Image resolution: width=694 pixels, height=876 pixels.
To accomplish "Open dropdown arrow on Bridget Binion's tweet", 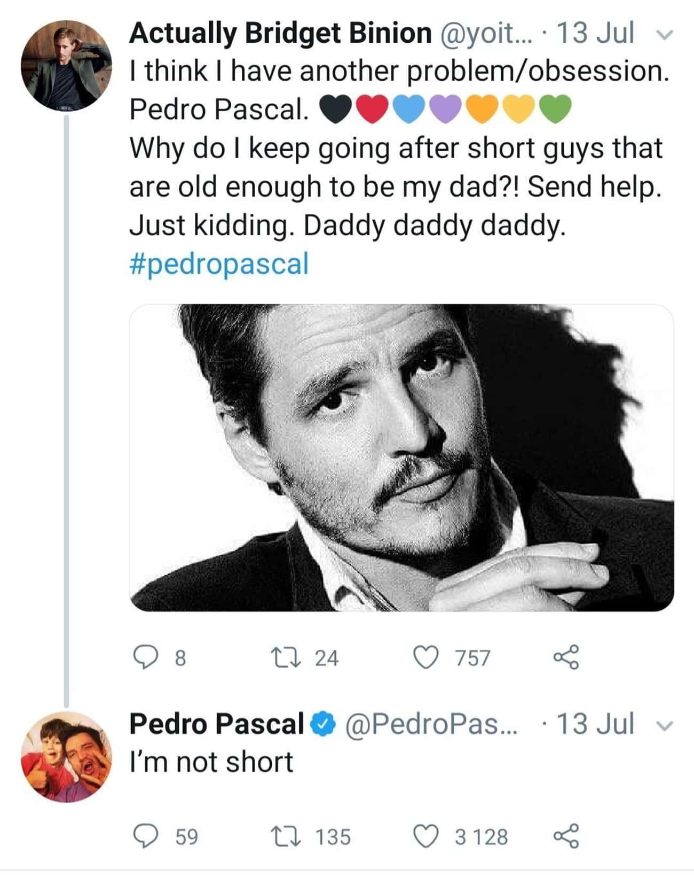I will (x=665, y=34).
